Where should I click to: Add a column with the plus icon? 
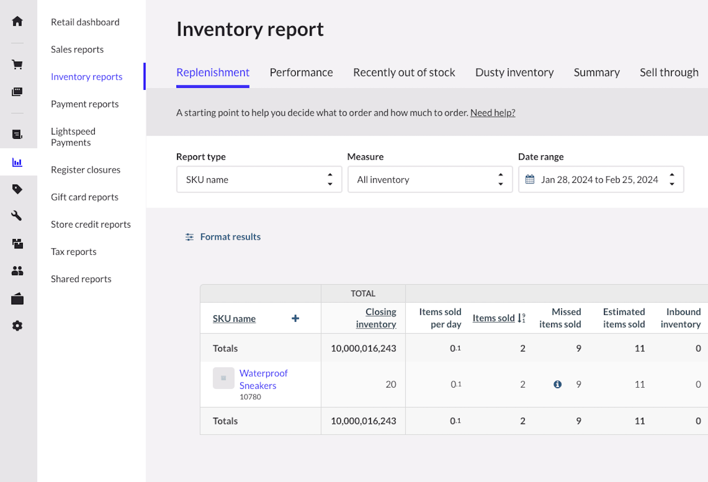[295, 318]
